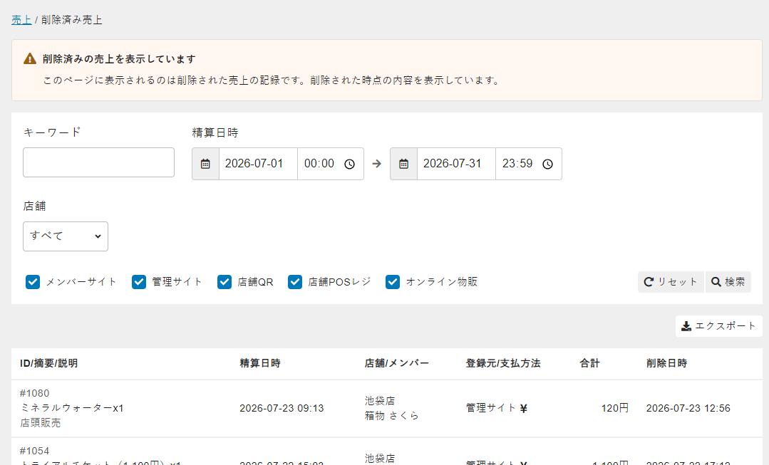Open the 店舗 dropdown showing すべて

66,236
